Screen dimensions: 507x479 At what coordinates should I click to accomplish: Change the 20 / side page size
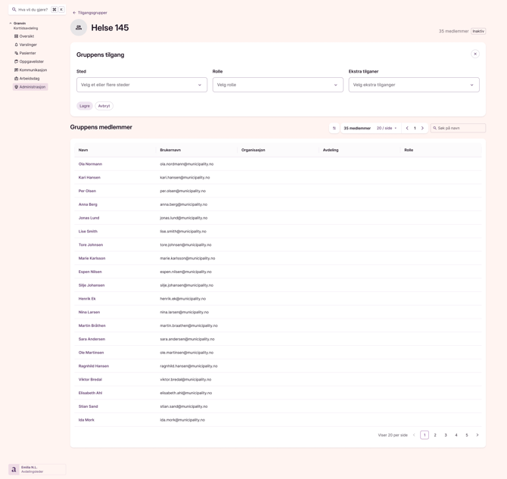tap(387, 129)
